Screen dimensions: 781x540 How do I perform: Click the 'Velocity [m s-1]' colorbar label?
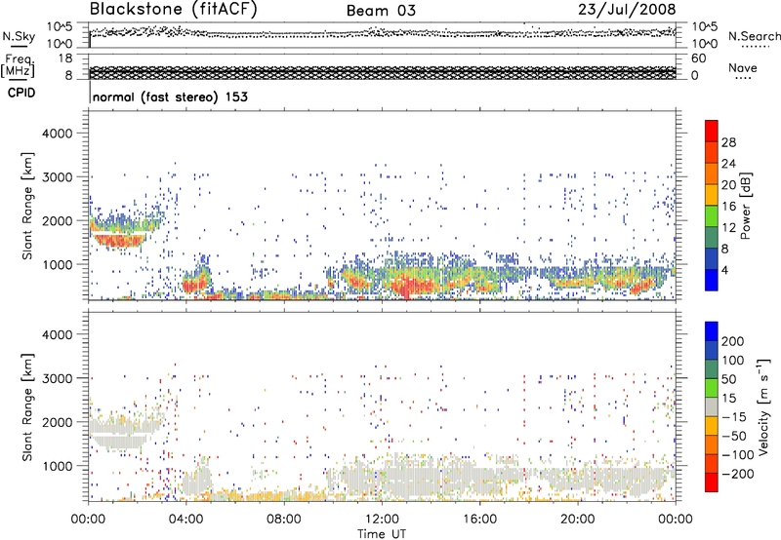(x=762, y=406)
